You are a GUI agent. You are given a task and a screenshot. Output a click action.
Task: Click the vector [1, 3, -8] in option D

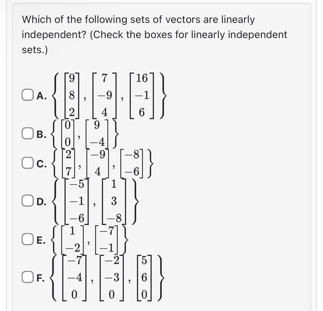[x=115, y=201]
